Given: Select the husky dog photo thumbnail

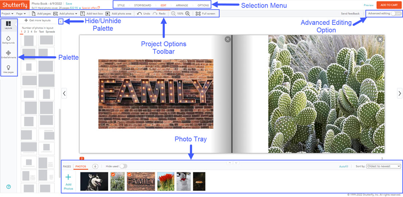Looking at the screenshot, I should (x=94, y=181).
